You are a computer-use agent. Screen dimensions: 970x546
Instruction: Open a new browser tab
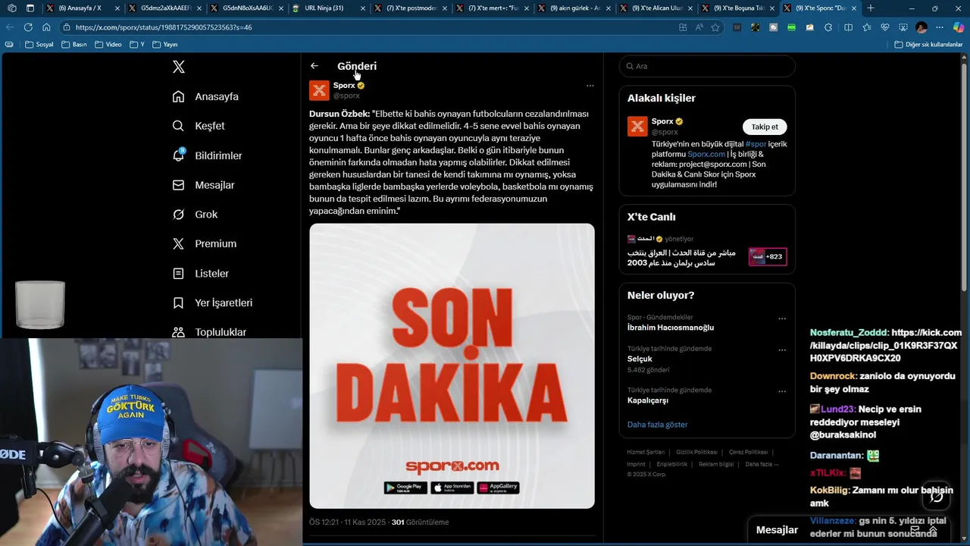[871, 8]
